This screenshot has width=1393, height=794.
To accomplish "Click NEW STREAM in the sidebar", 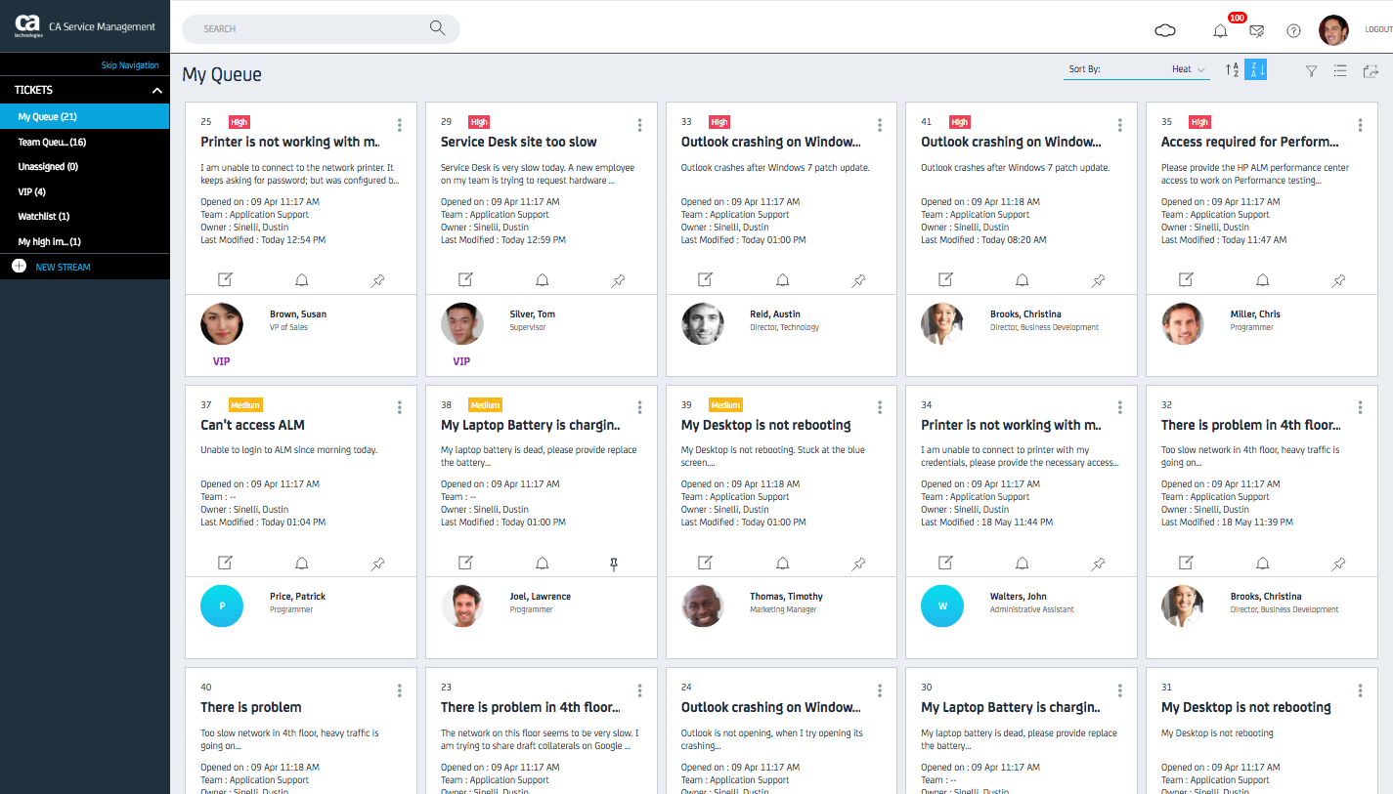I will [x=63, y=267].
